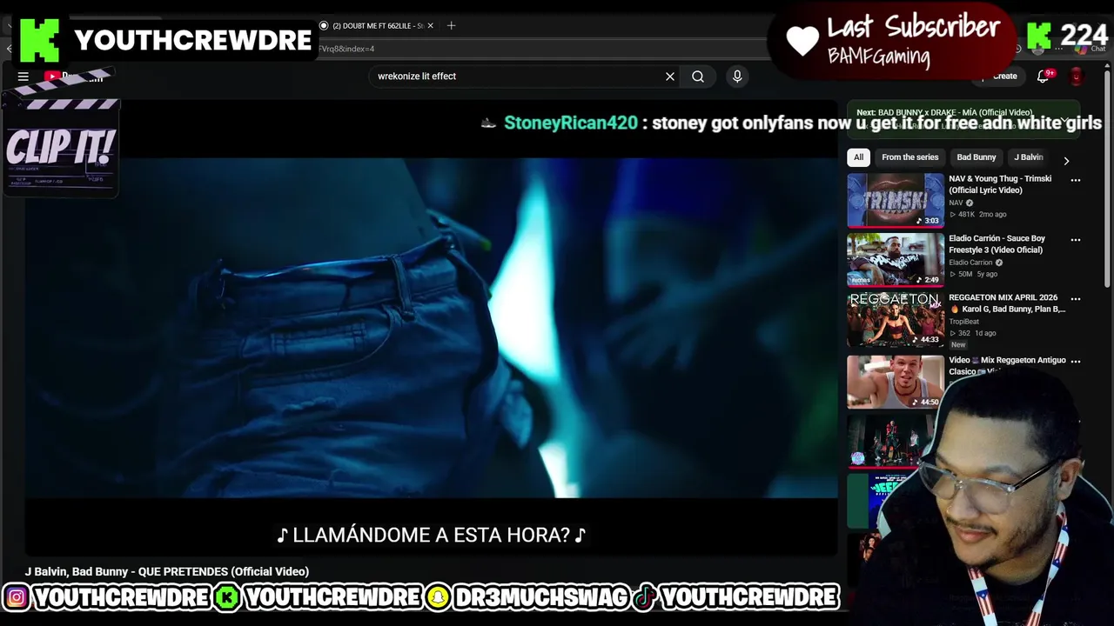This screenshot has height=626, width=1114.
Task: Clear the search box with the X icon
Action: tap(670, 77)
